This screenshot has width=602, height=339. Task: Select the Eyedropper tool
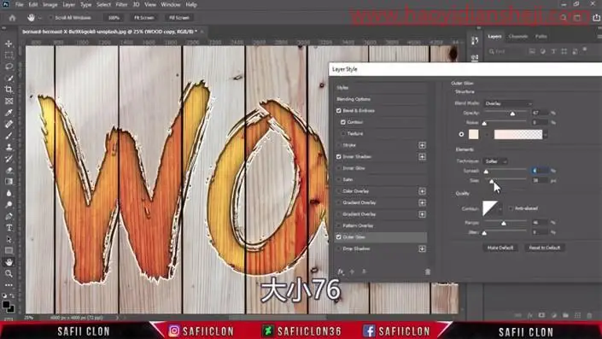coord(9,113)
